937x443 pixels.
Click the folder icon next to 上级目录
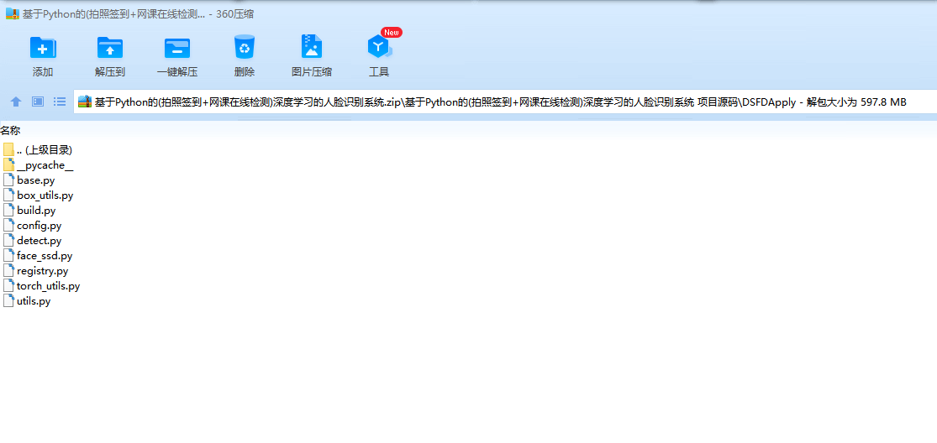(x=8, y=149)
